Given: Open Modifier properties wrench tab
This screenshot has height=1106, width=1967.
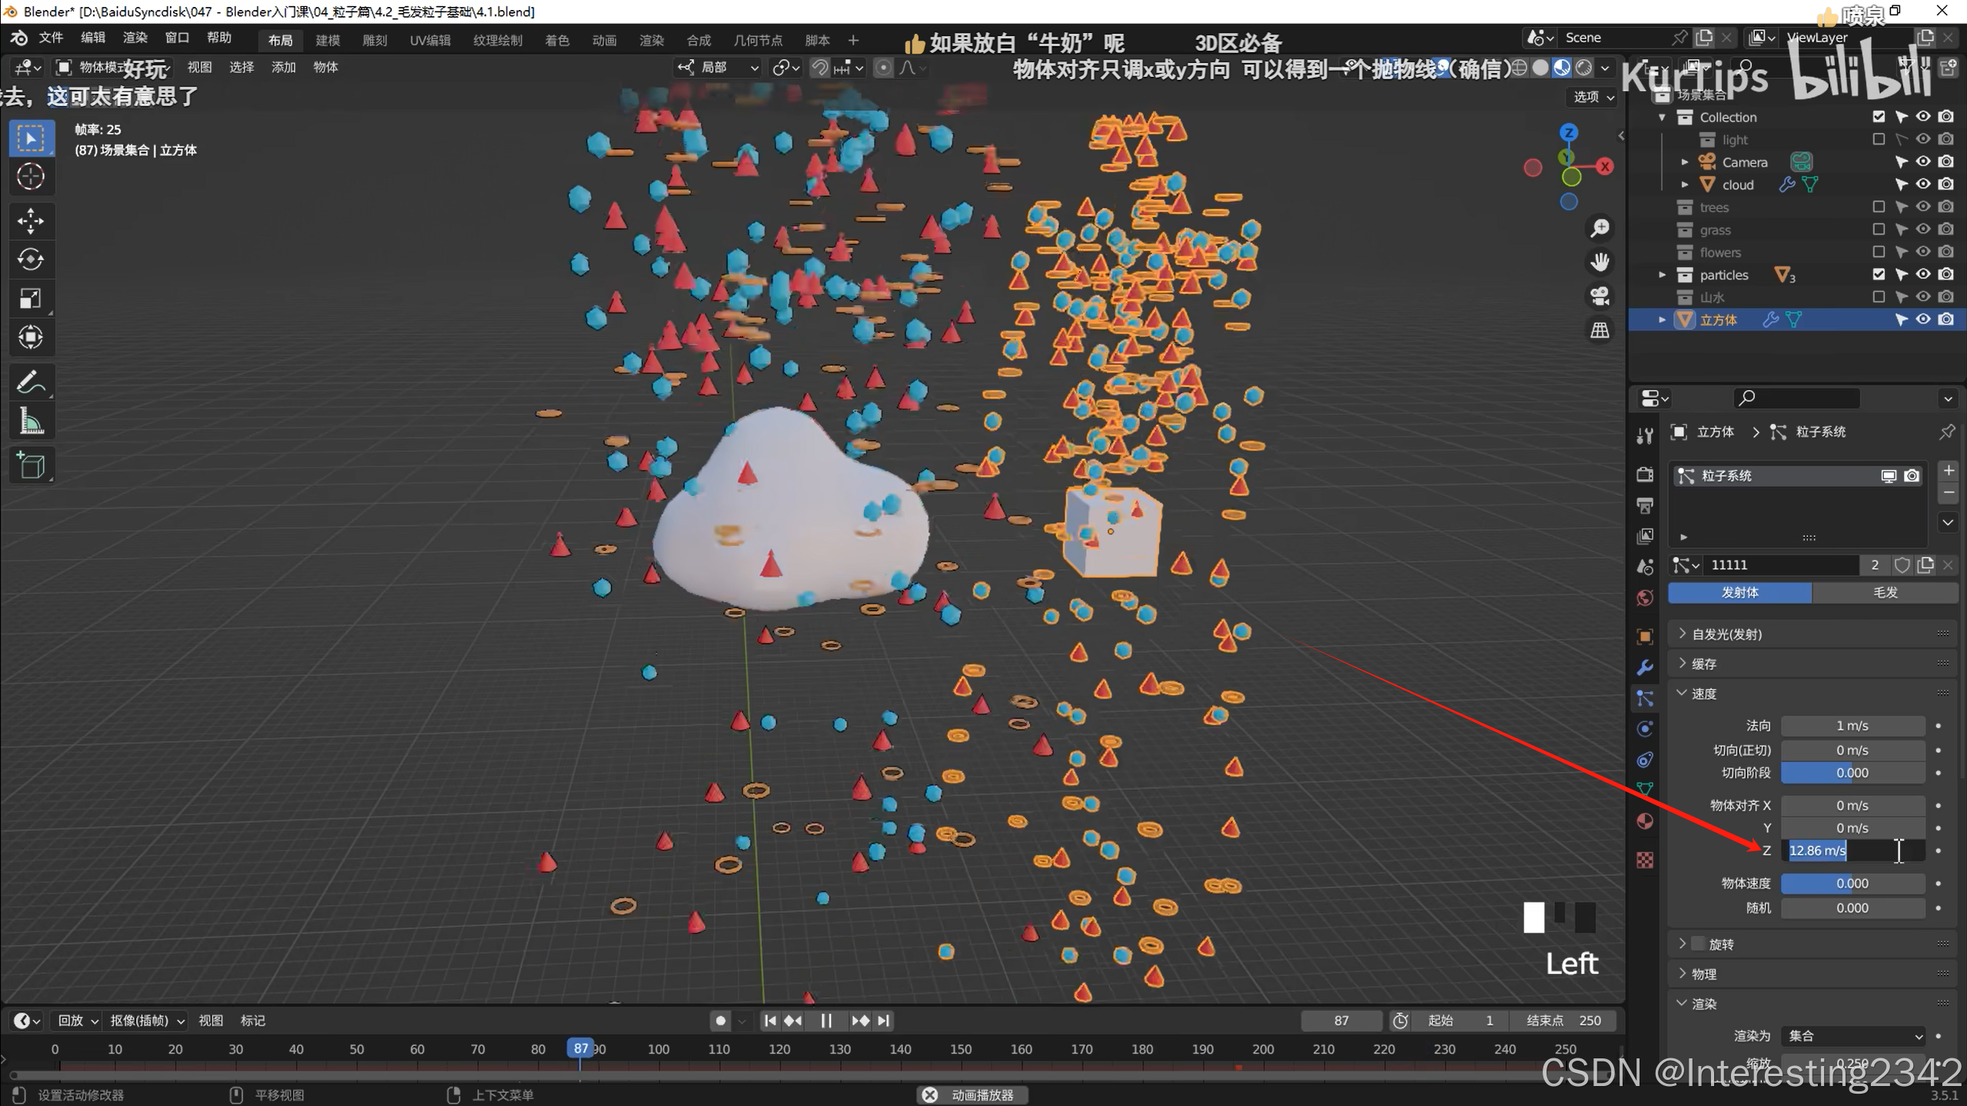Looking at the screenshot, I should [x=1645, y=667].
